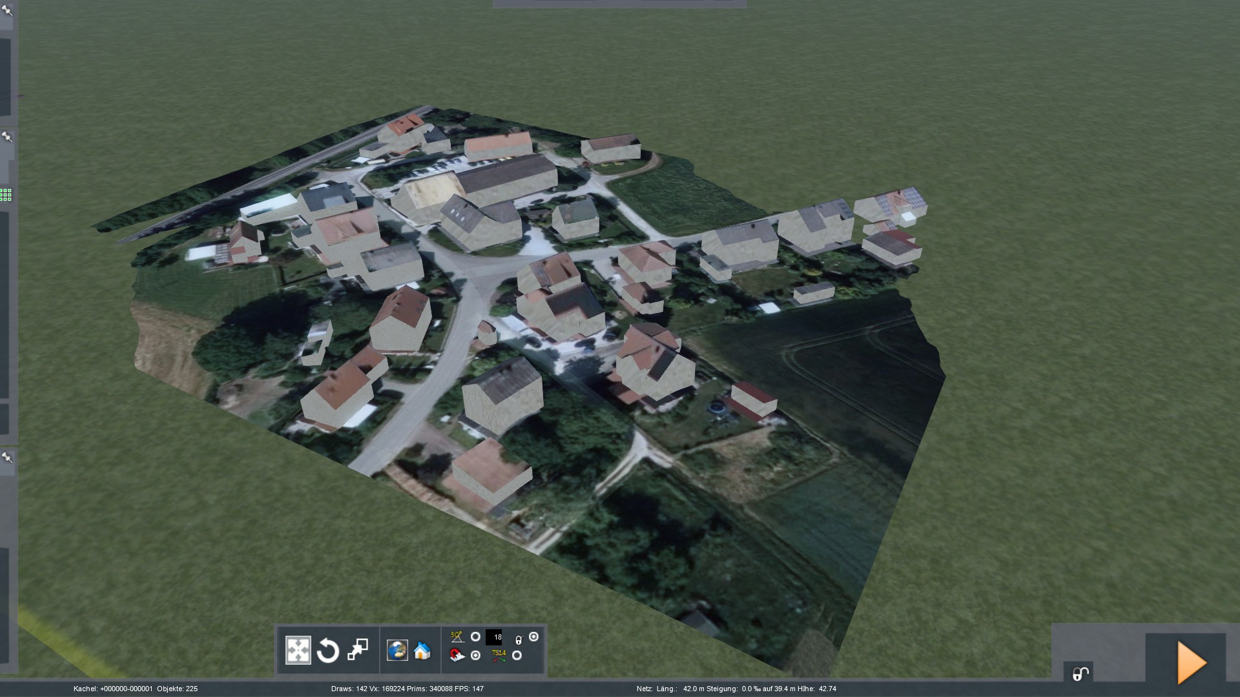The width and height of the screenshot is (1240, 697).
Task: Select the move object tool
Action: pyautogui.click(x=298, y=651)
